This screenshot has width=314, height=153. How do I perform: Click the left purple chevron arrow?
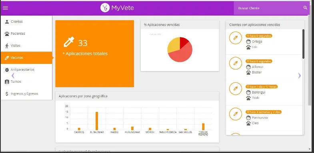[13, 76]
